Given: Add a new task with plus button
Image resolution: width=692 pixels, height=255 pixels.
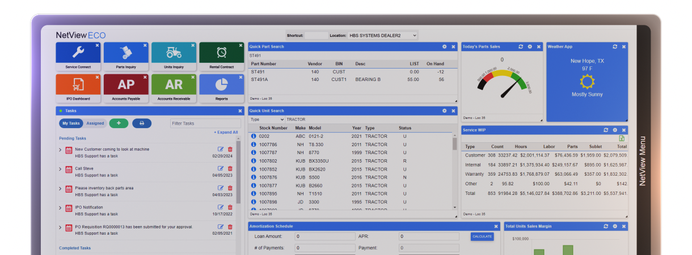Looking at the screenshot, I should click(119, 123).
